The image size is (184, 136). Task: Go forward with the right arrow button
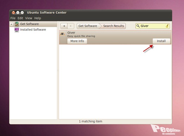pos(71,26)
